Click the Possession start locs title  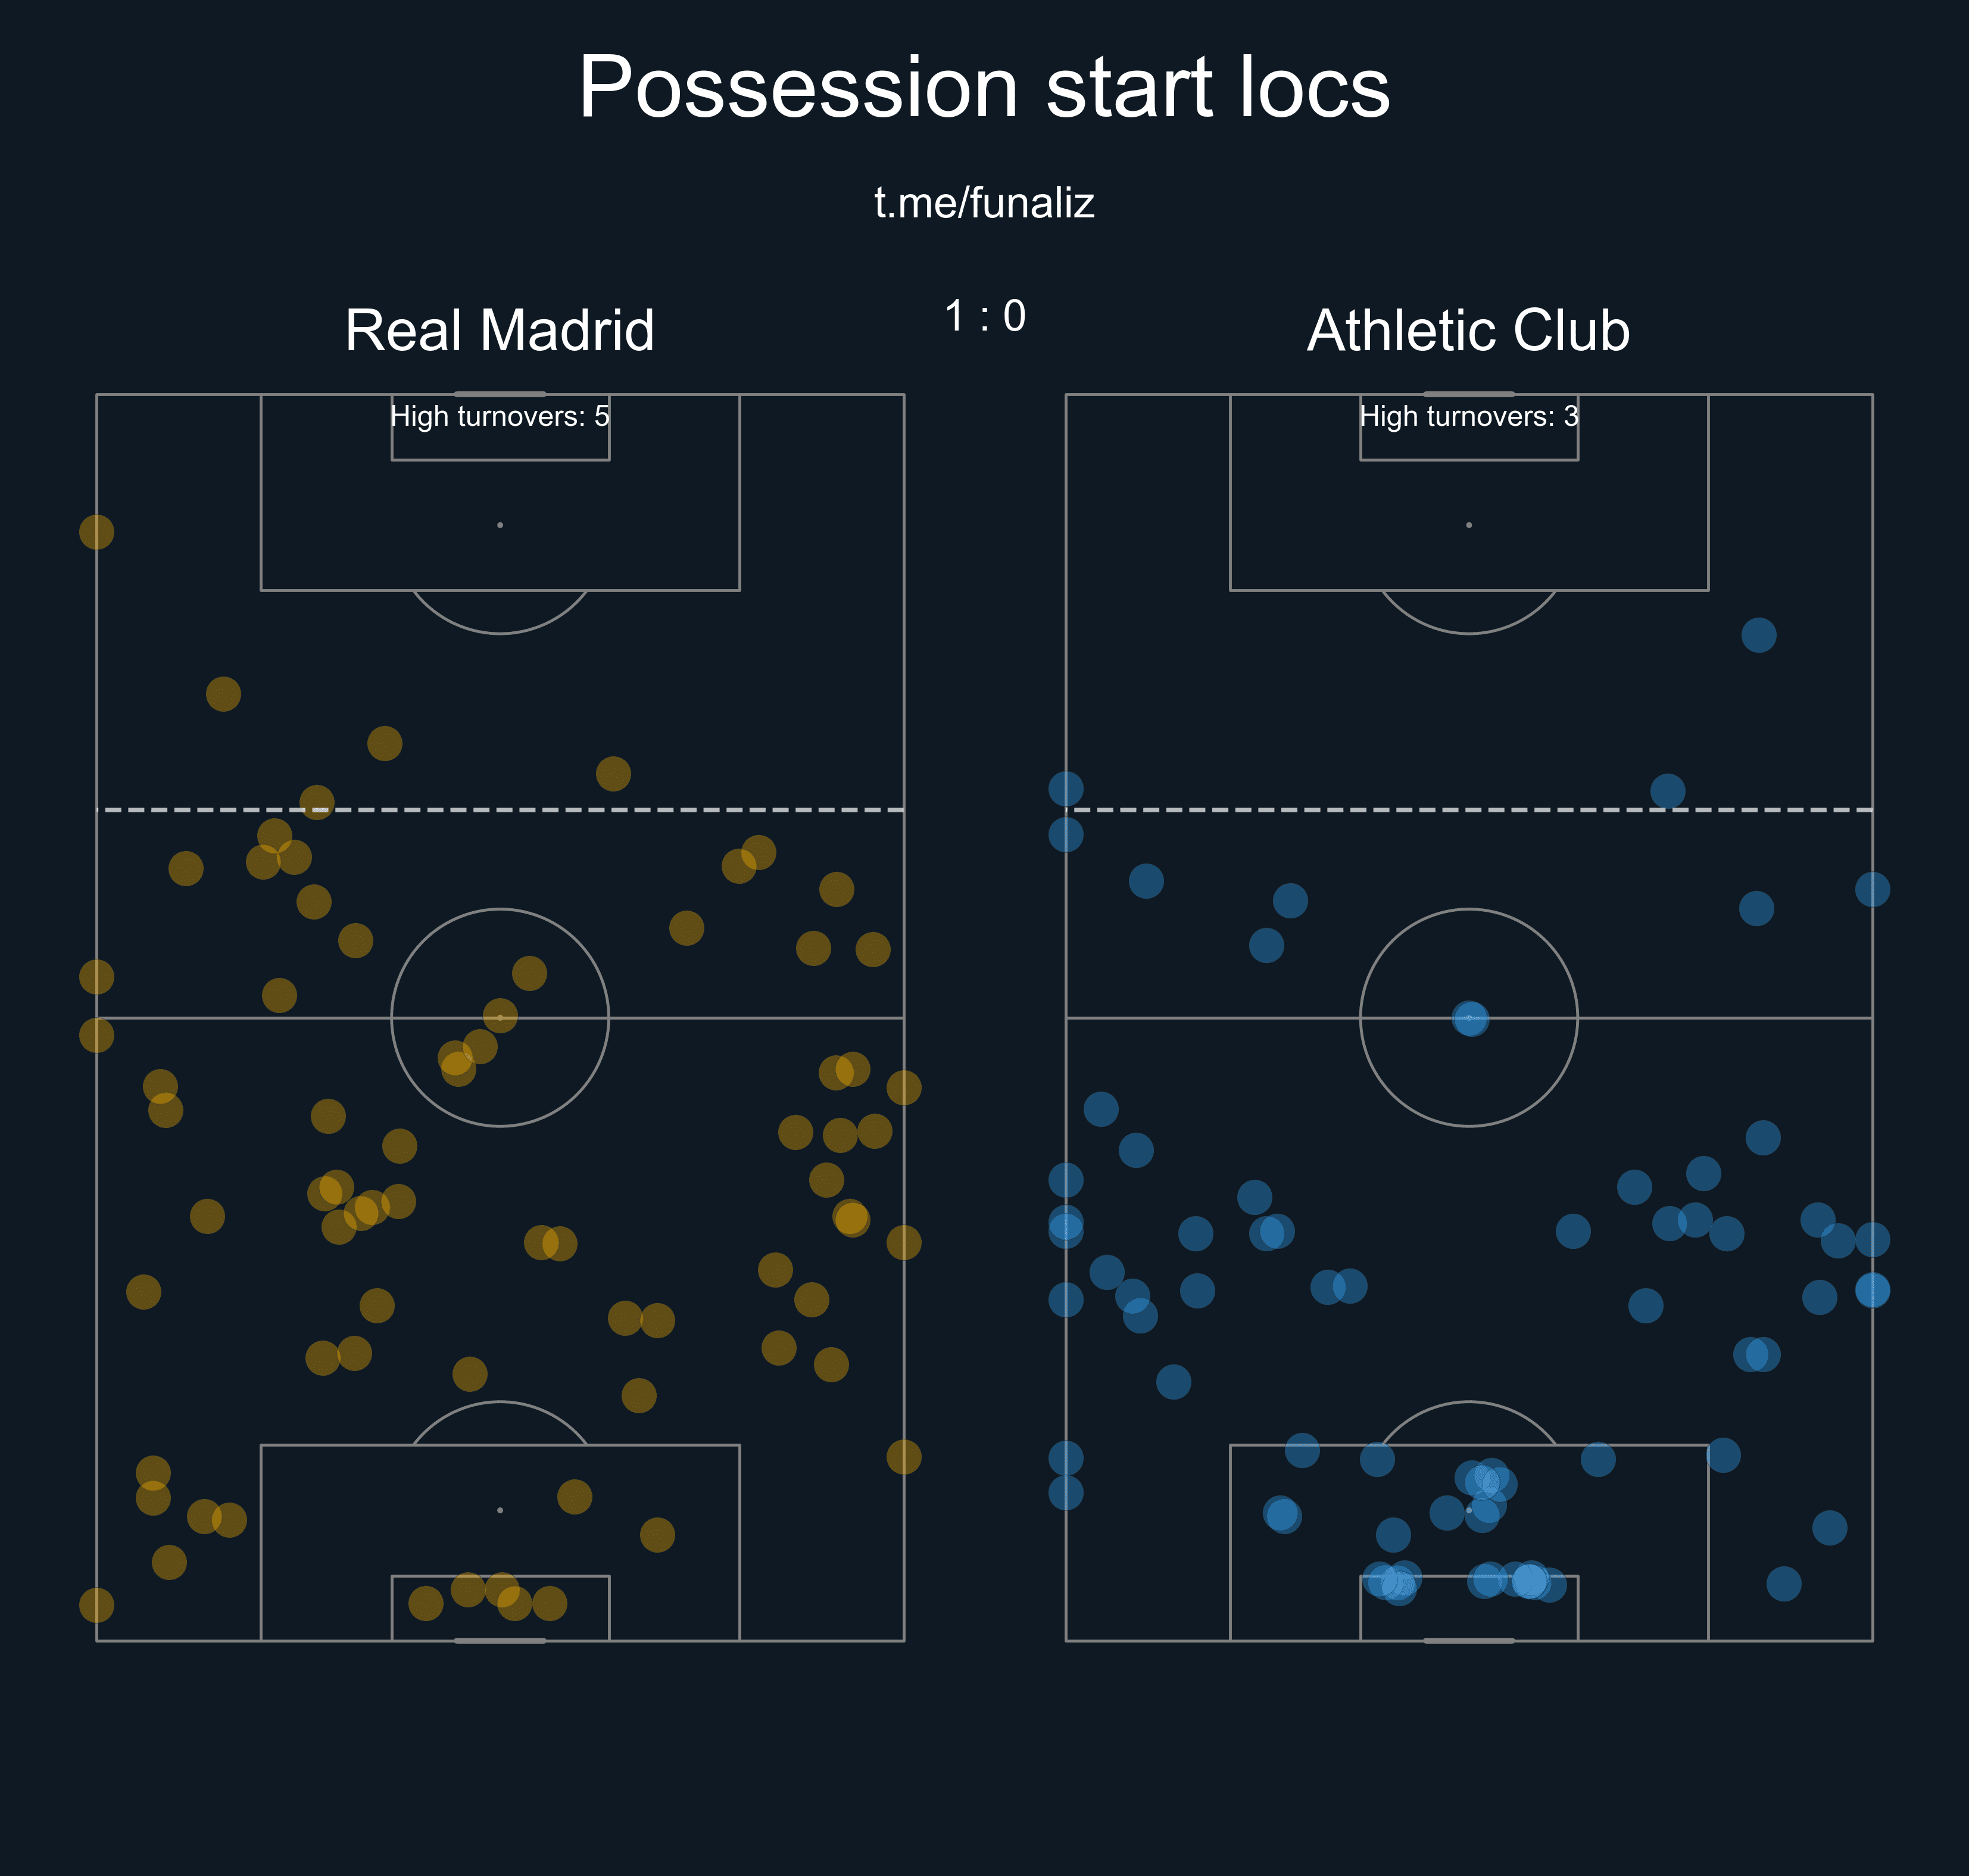click(984, 88)
